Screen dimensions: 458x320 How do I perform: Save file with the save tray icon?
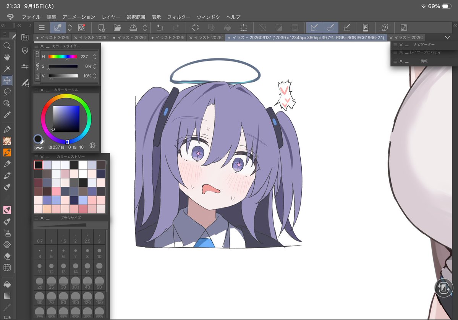(x=133, y=28)
